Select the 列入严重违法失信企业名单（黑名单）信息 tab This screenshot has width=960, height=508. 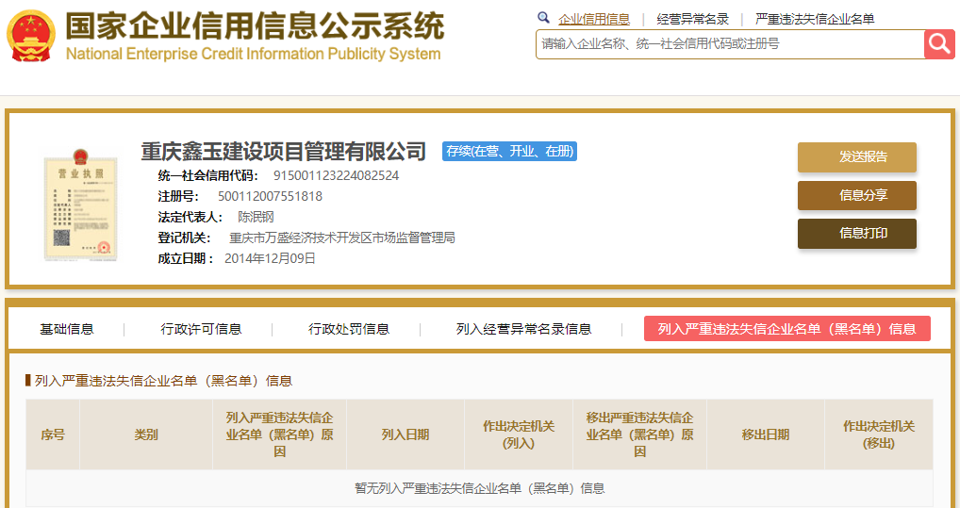787,329
